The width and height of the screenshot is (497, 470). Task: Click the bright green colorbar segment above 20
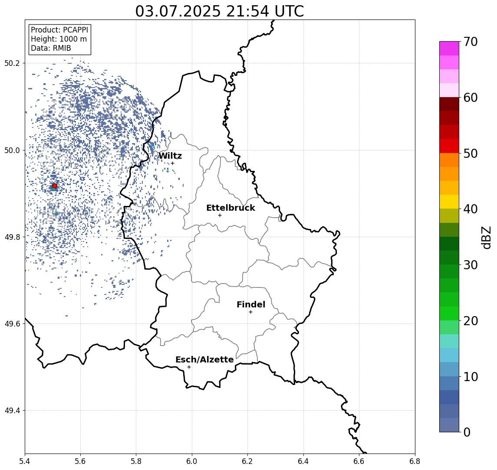click(x=449, y=313)
